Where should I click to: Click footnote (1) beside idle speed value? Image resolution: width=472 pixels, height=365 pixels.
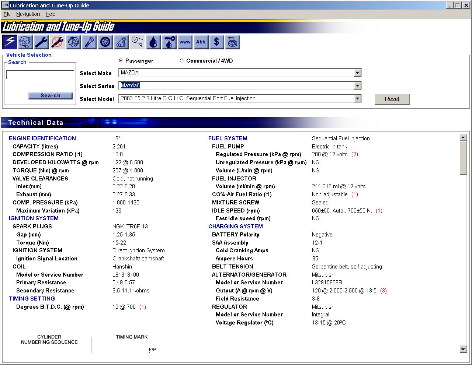379,211
